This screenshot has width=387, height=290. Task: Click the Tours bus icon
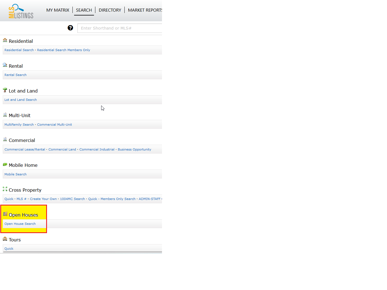5,239
